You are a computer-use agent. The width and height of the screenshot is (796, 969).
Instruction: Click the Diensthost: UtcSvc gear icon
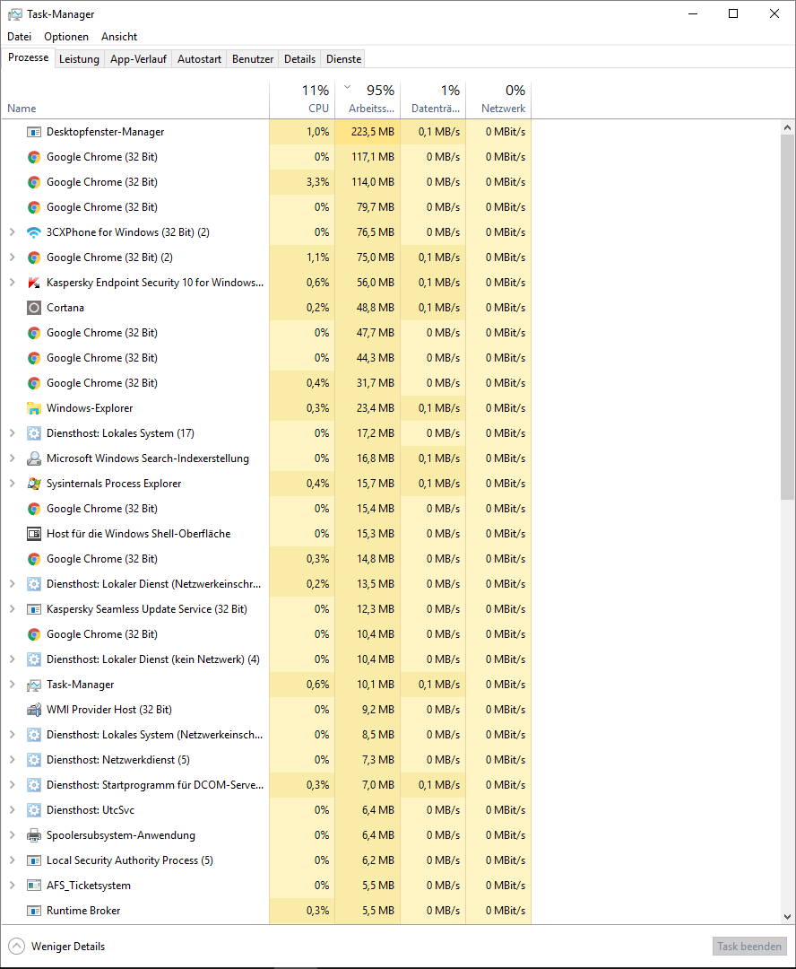34,810
